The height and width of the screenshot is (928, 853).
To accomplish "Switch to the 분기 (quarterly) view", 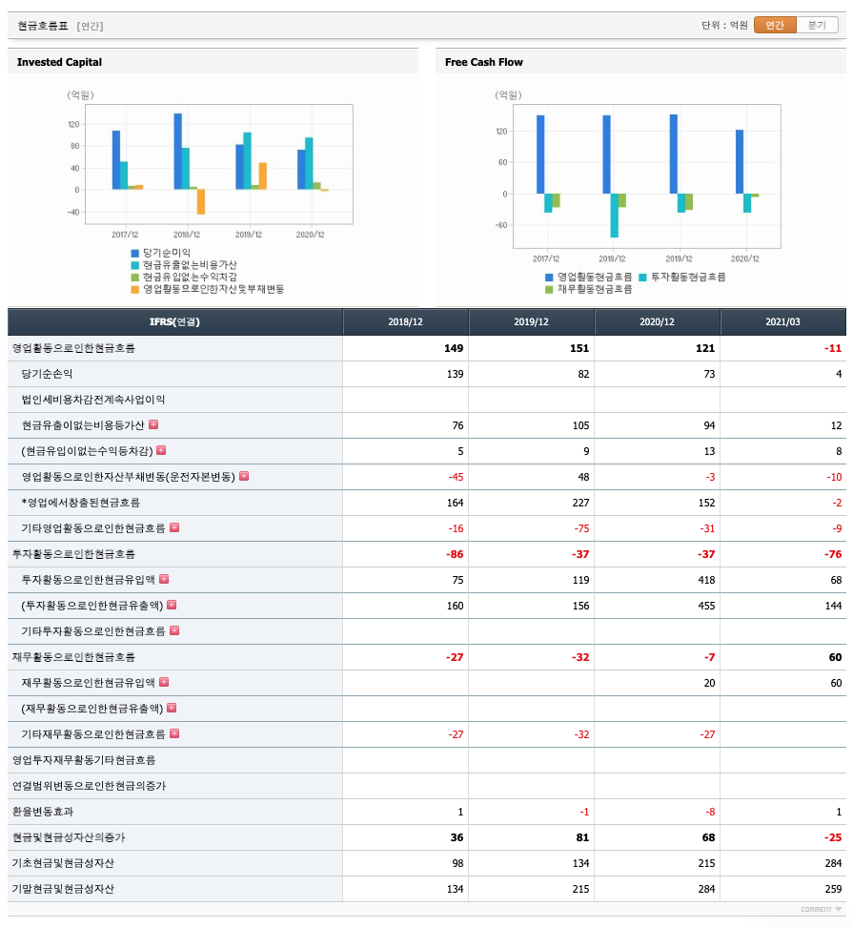I will click(x=817, y=25).
